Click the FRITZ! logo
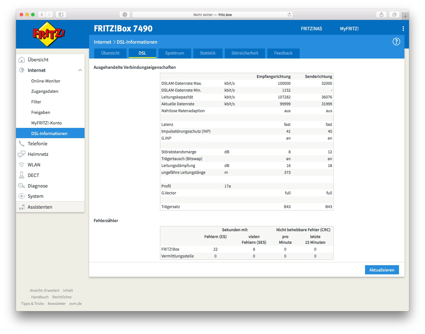The height and width of the screenshot is (334, 425). click(49, 34)
